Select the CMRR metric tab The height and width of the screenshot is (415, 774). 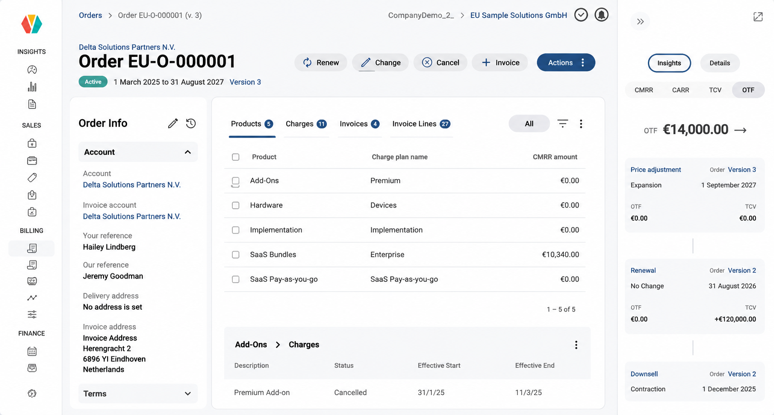[x=644, y=90]
